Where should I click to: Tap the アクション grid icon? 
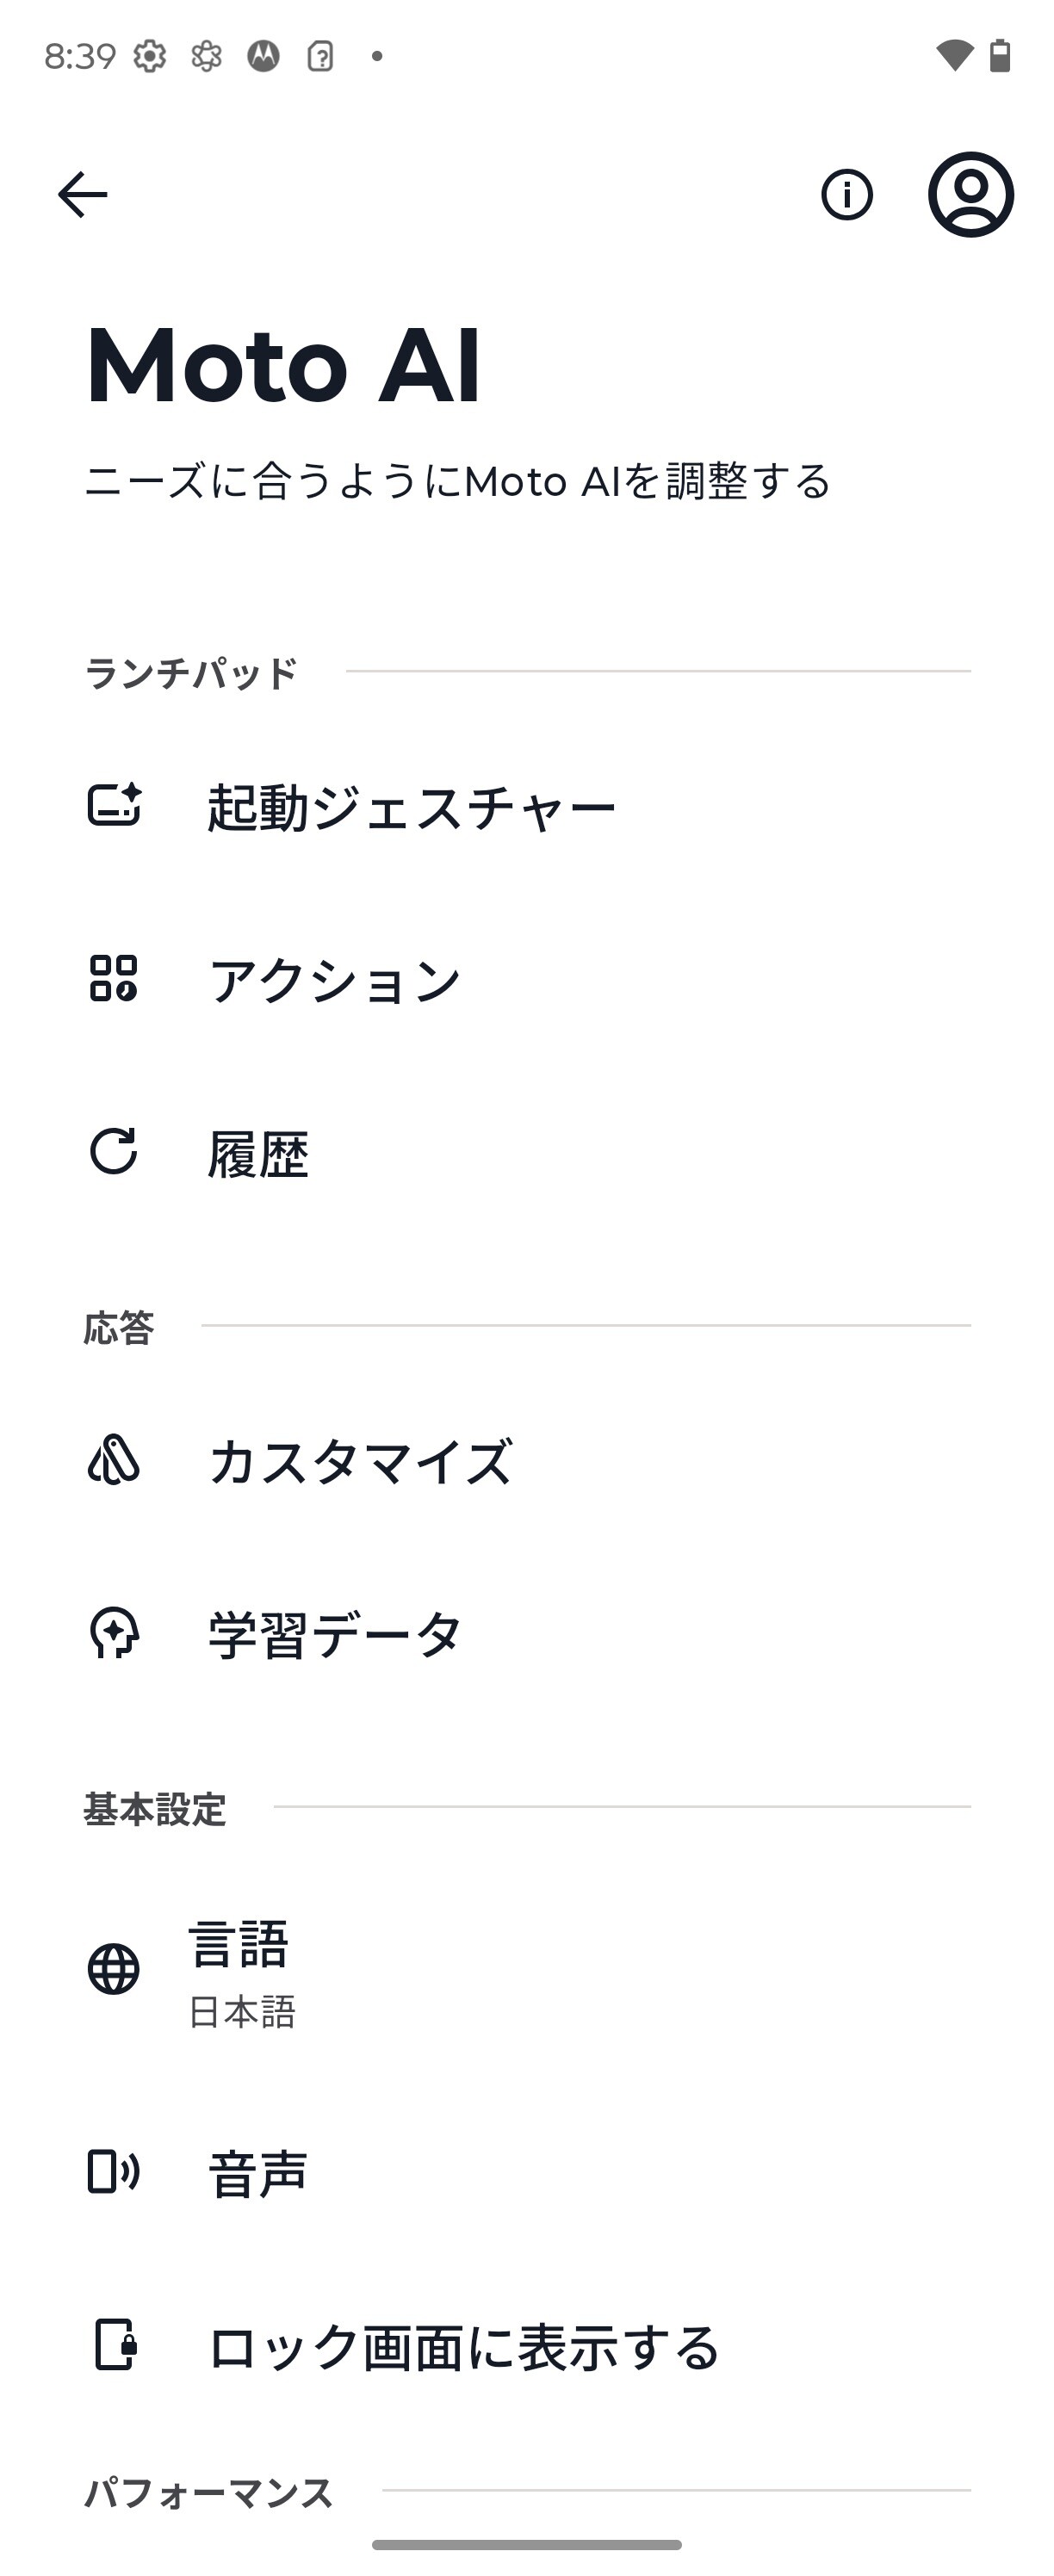tap(113, 978)
